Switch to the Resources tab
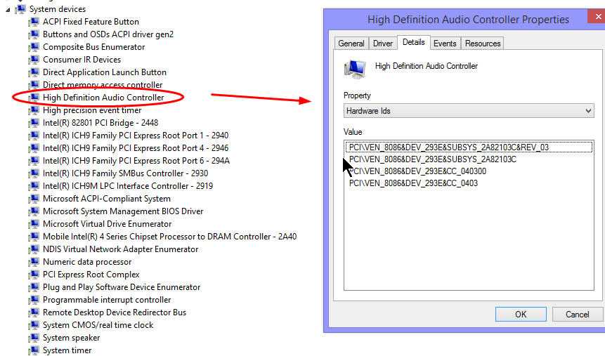The height and width of the screenshot is (356, 605). (x=483, y=44)
